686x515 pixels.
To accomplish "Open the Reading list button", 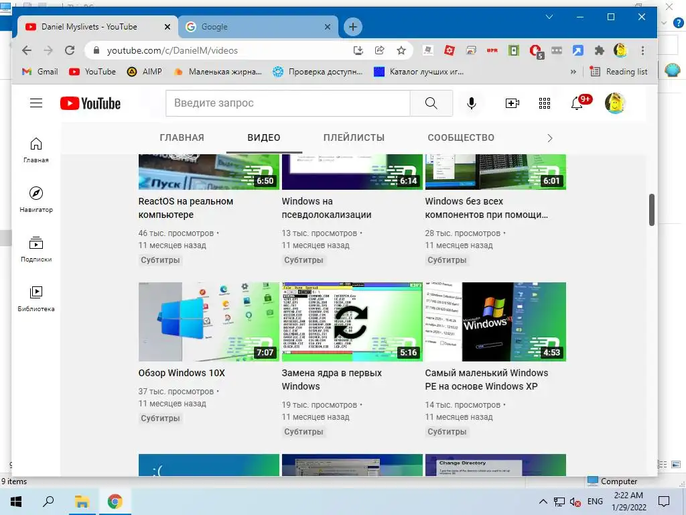I will click(x=618, y=72).
